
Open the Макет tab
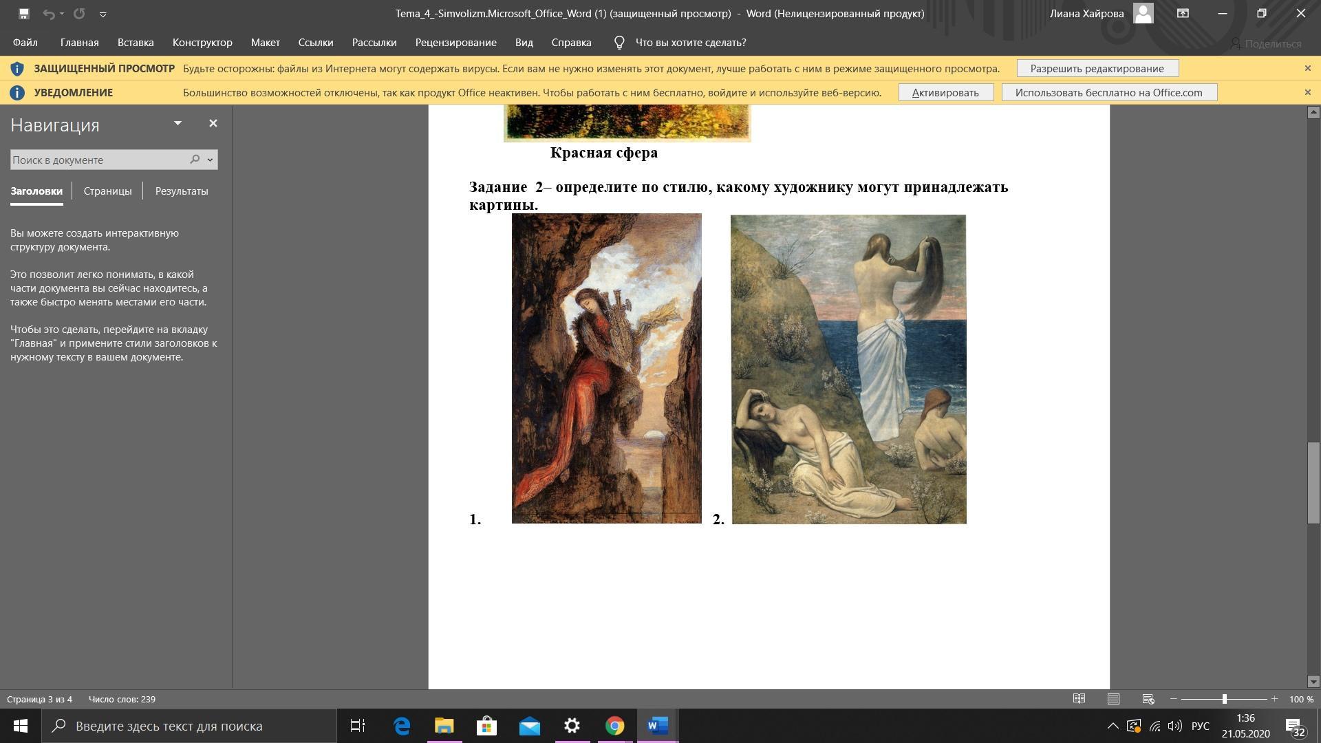[265, 43]
